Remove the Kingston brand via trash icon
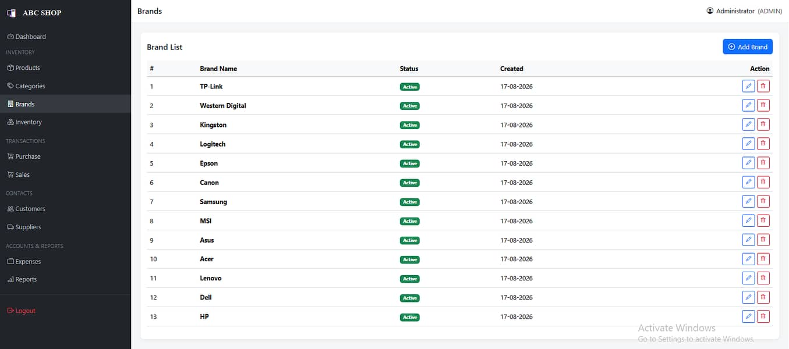Screen dimensions: 789x349 pos(763,124)
